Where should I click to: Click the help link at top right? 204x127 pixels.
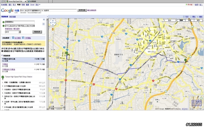click(x=197, y=5)
